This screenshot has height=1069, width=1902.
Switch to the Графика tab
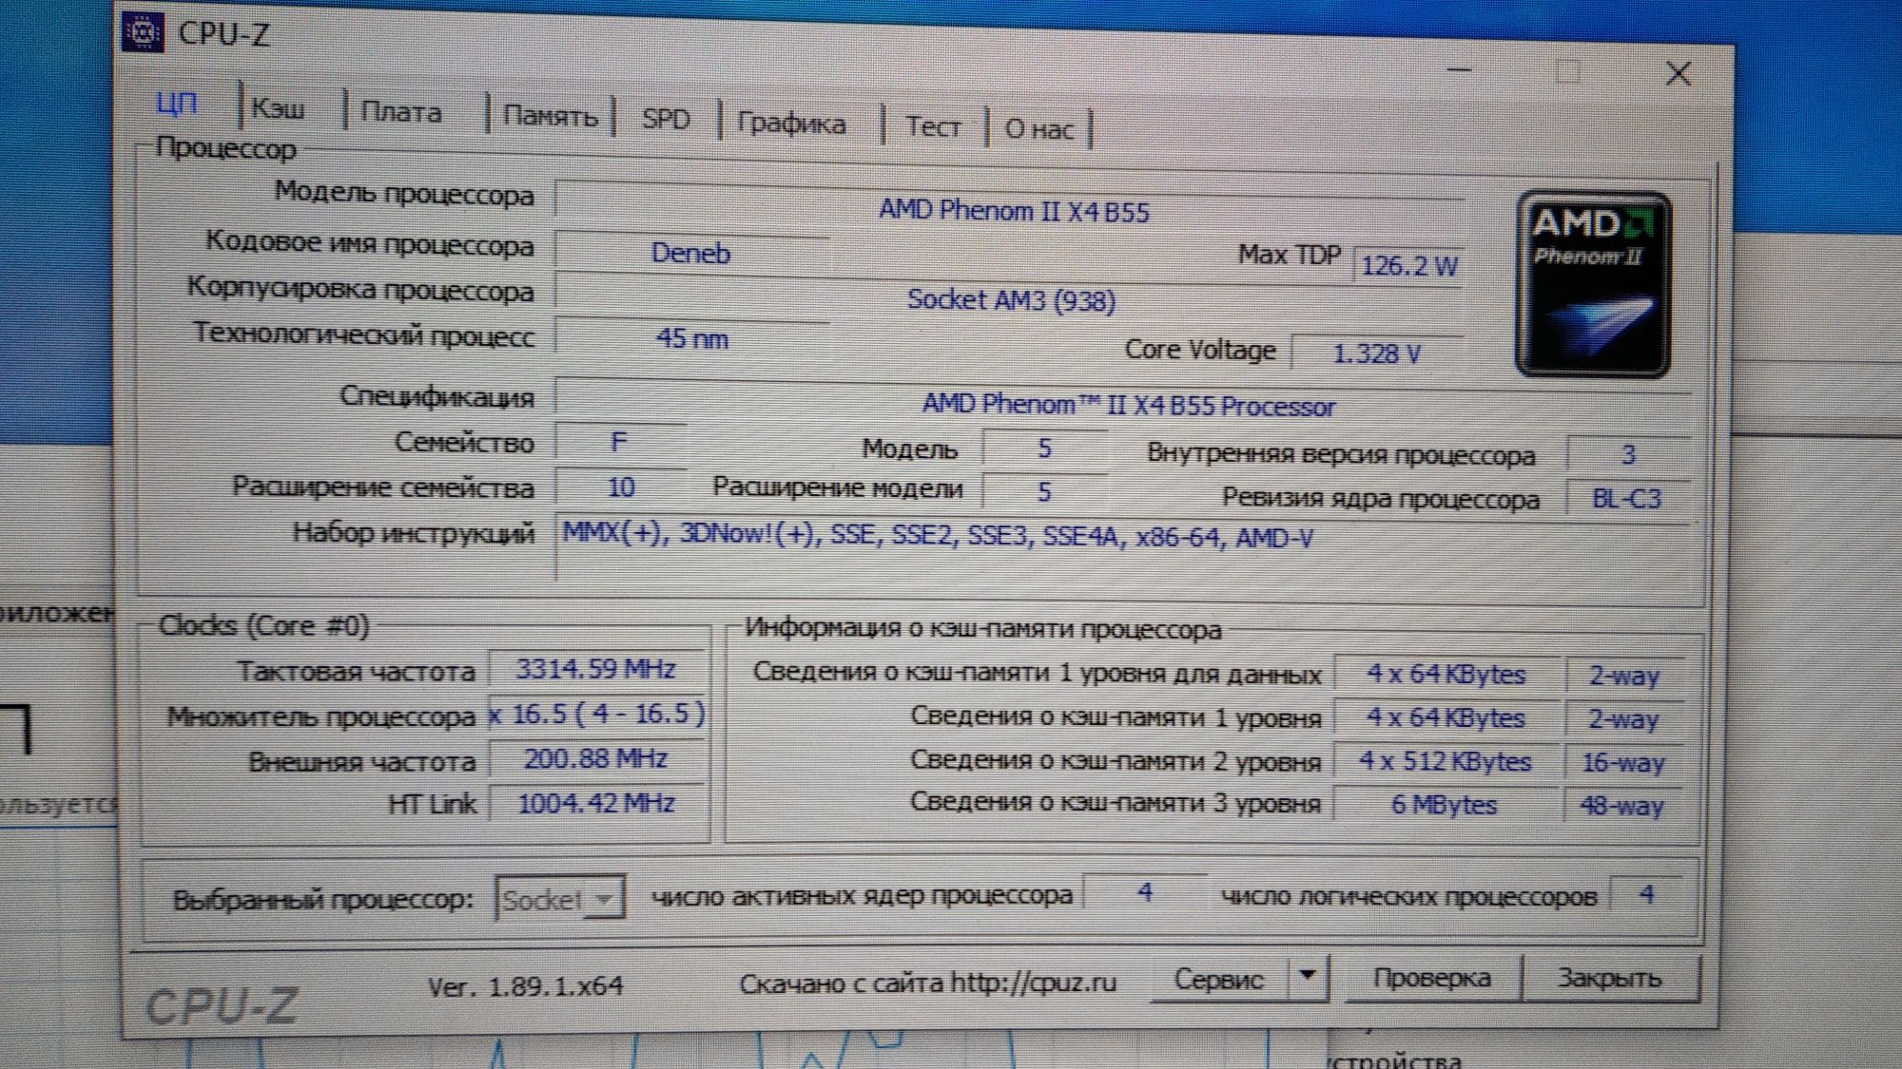[791, 123]
